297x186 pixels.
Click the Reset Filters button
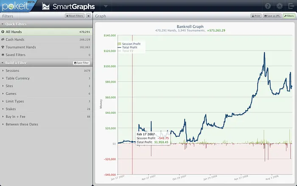point(75,16)
